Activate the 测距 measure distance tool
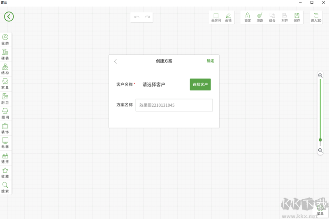This screenshot has width=329, height=219. (260, 17)
